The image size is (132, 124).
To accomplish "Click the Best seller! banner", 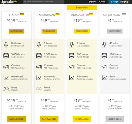I will pyautogui.click(x=82, y=8).
